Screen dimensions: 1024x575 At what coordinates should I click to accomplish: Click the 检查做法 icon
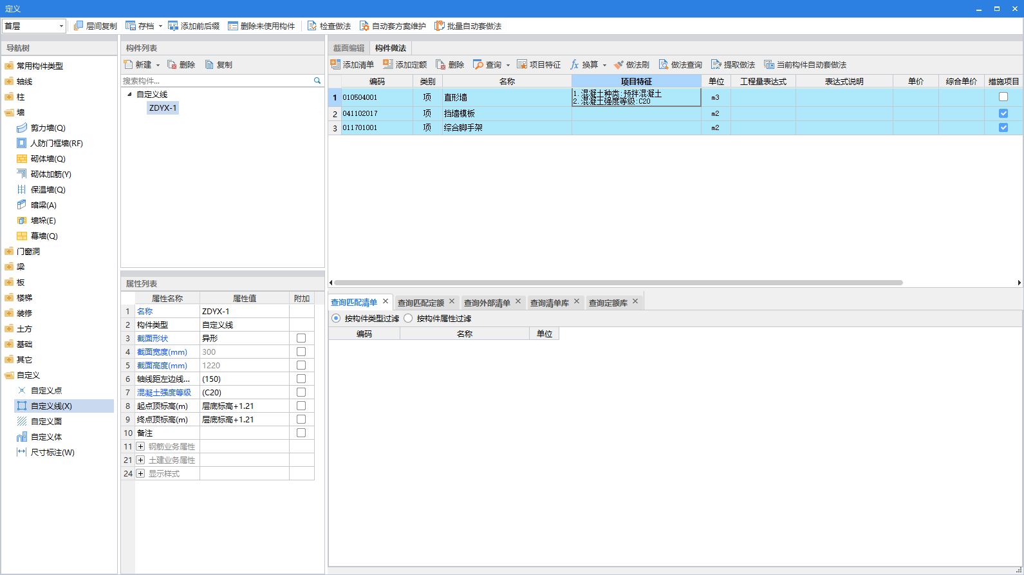pyautogui.click(x=312, y=26)
